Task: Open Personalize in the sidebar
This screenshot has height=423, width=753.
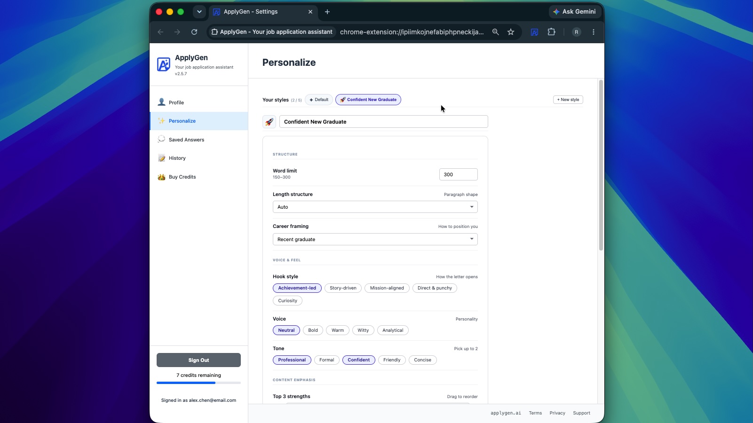Action: click(x=199, y=121)
